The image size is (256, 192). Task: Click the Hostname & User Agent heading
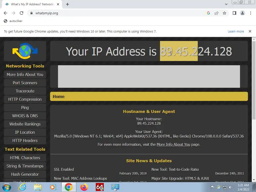point(149,111)
